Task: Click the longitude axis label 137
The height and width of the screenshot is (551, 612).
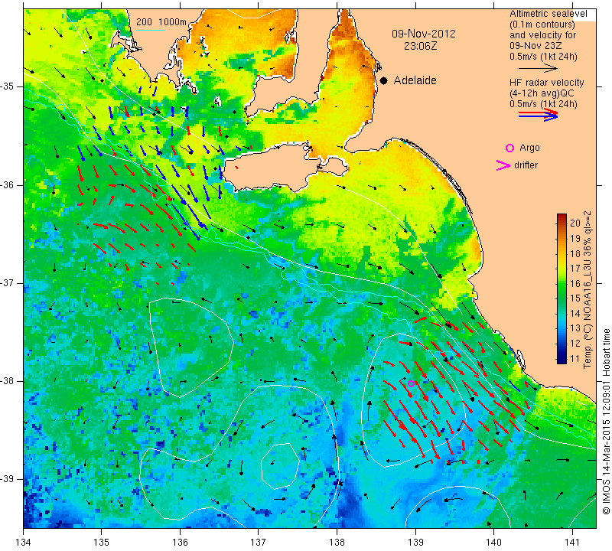Action: click(x=259, y=542)
